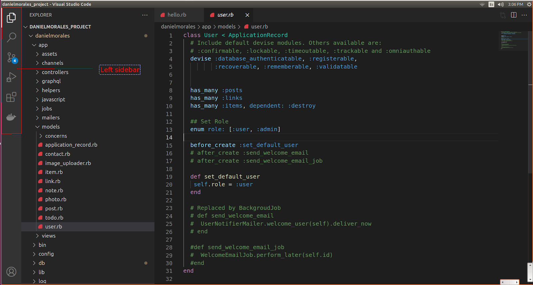Expand the views folder

coord(49,236)
